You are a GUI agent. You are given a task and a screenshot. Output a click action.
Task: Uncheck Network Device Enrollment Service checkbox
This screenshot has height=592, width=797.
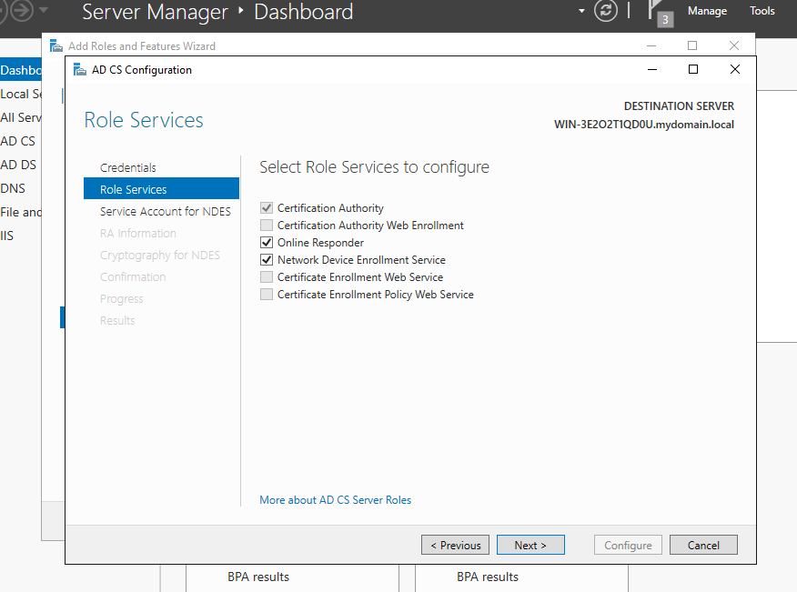(267, 260)
